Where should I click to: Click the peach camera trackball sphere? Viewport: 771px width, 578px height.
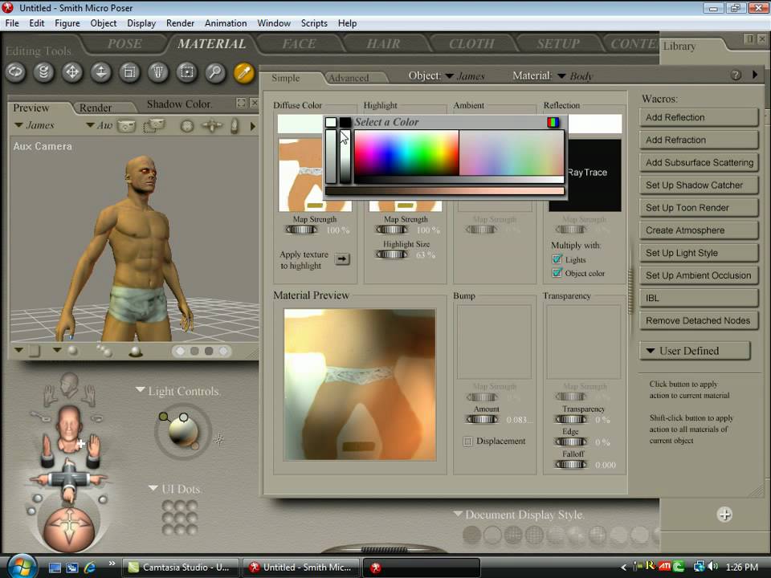click(x=69, y=528)
